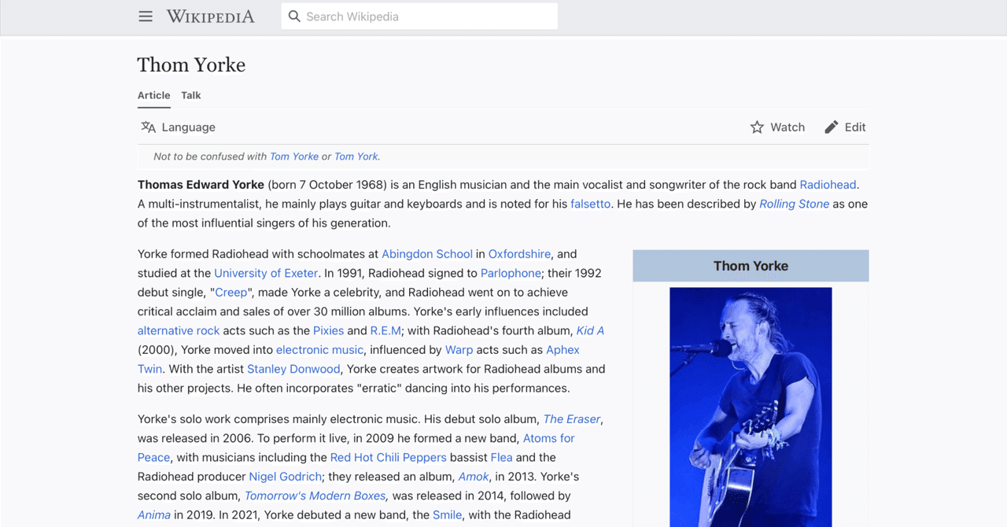
Task: Click the Watch star icon
Action: (x=757, y=127)
